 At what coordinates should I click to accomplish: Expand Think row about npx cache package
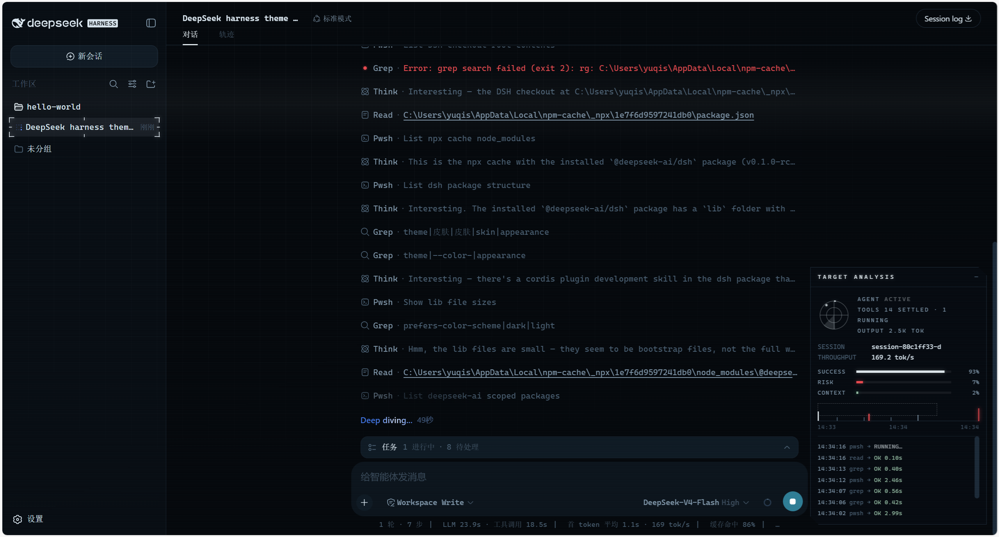click(x=579, y=162)
